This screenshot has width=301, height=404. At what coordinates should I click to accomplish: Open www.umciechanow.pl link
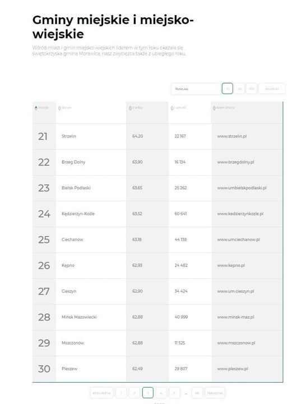238,240
